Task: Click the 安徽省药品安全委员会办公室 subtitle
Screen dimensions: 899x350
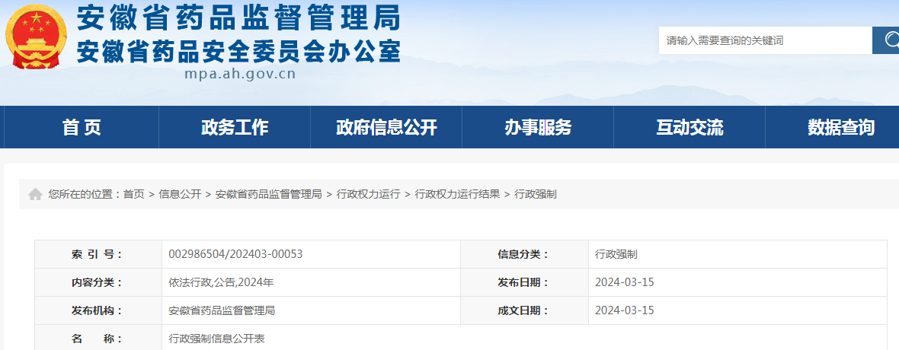Action: 238,50
